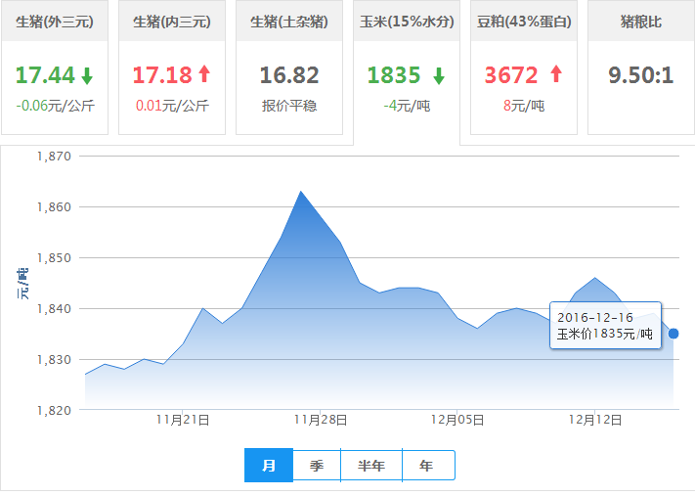Click the 16.82 price value
This screenshot has height=496, width=695.
tap(289, 75)
